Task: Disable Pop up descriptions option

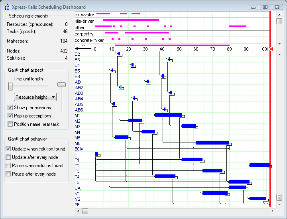Action: pyautogui.click(x=10, y=116)
